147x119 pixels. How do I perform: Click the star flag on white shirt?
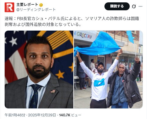[x=99, y=82]
